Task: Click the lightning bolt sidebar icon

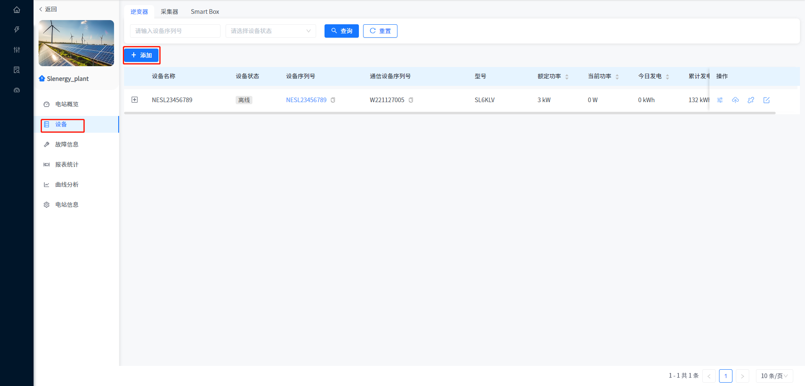Action: pos(17,30)
